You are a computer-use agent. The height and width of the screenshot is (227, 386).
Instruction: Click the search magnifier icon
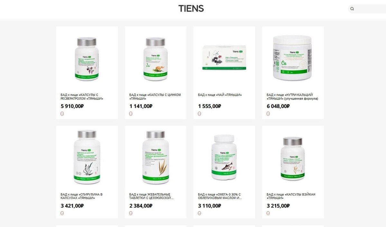point(352,9)
